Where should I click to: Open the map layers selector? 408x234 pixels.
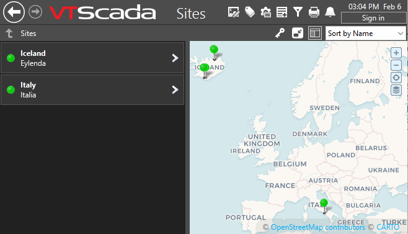coord(396,90)
